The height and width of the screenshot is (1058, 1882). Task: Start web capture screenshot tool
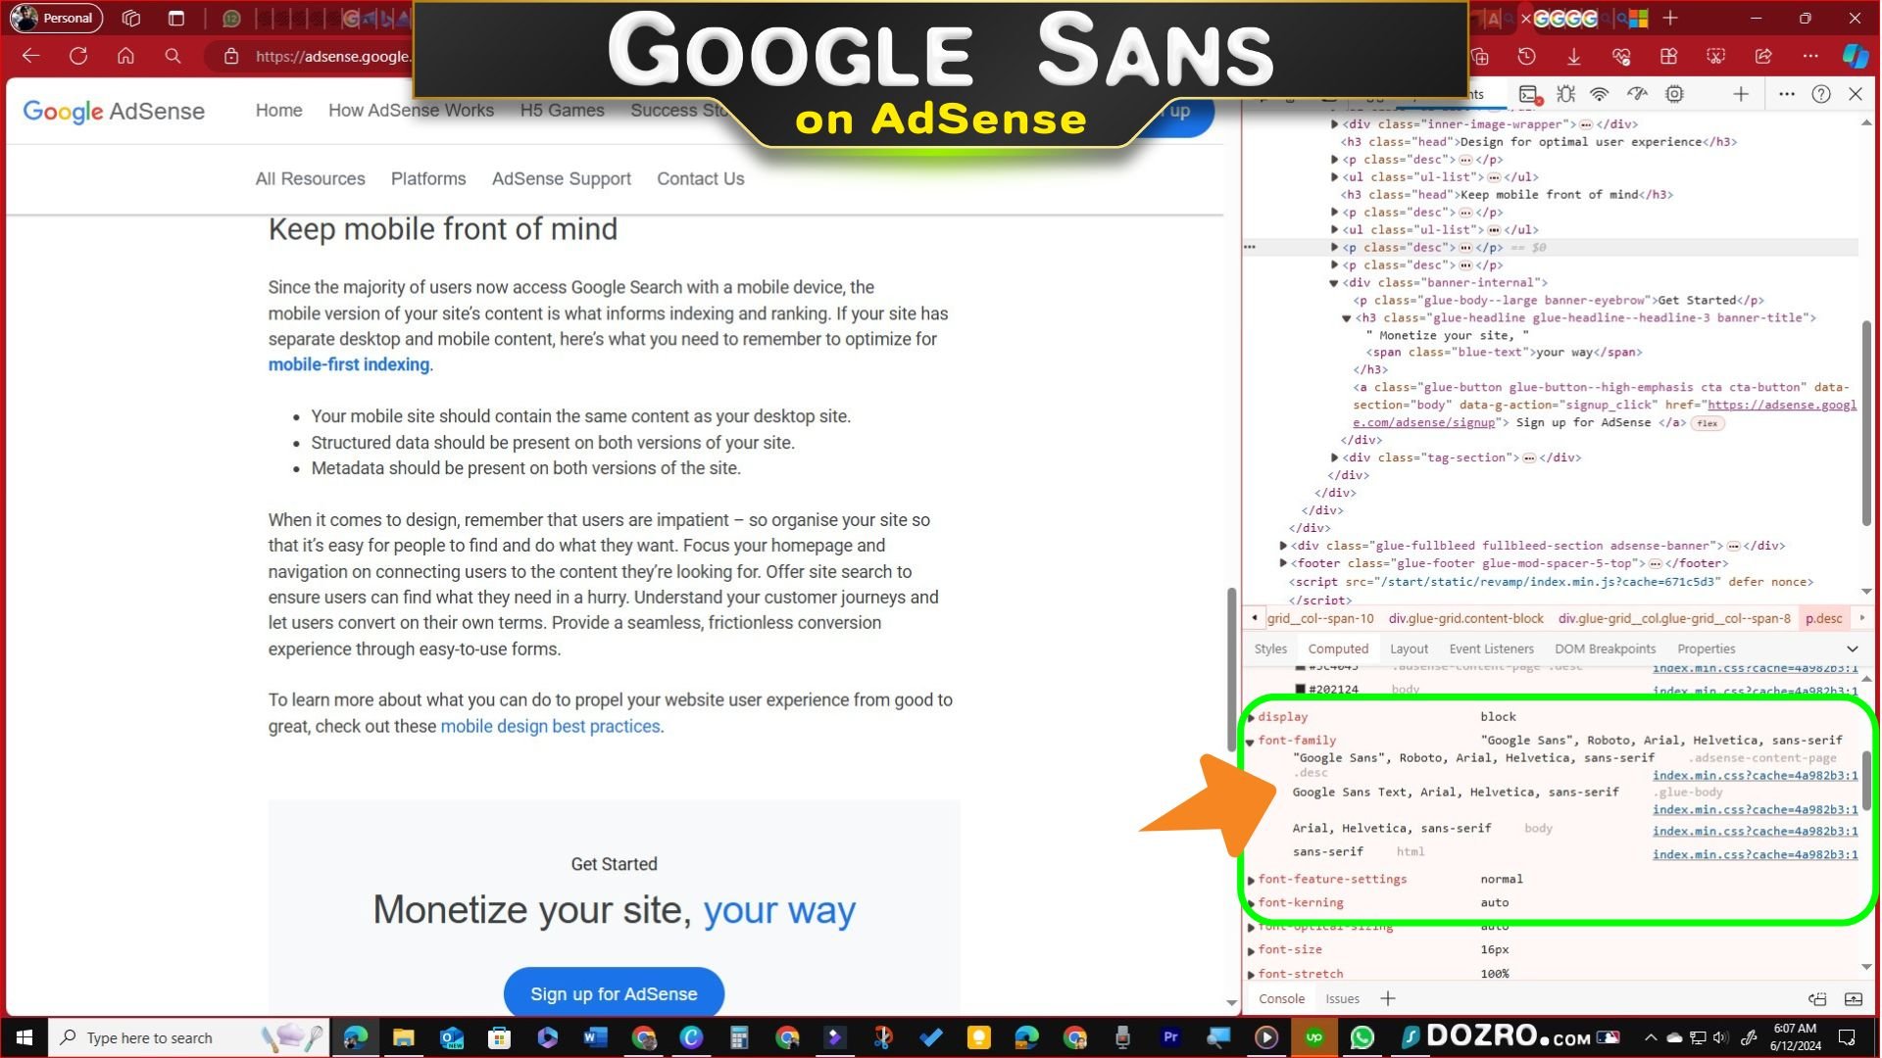tap(1715, 56)
